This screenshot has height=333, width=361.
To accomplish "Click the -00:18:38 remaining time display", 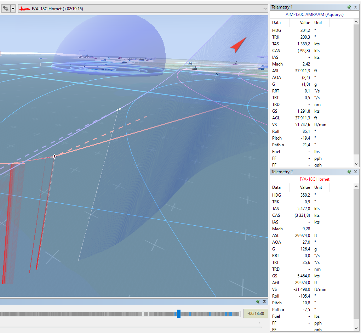I will [x=256, y=314].
